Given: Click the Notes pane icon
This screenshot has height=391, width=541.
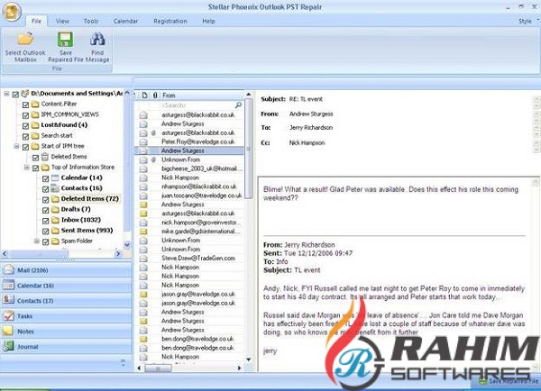Looking at the screenshot, I should click(8, 331).
